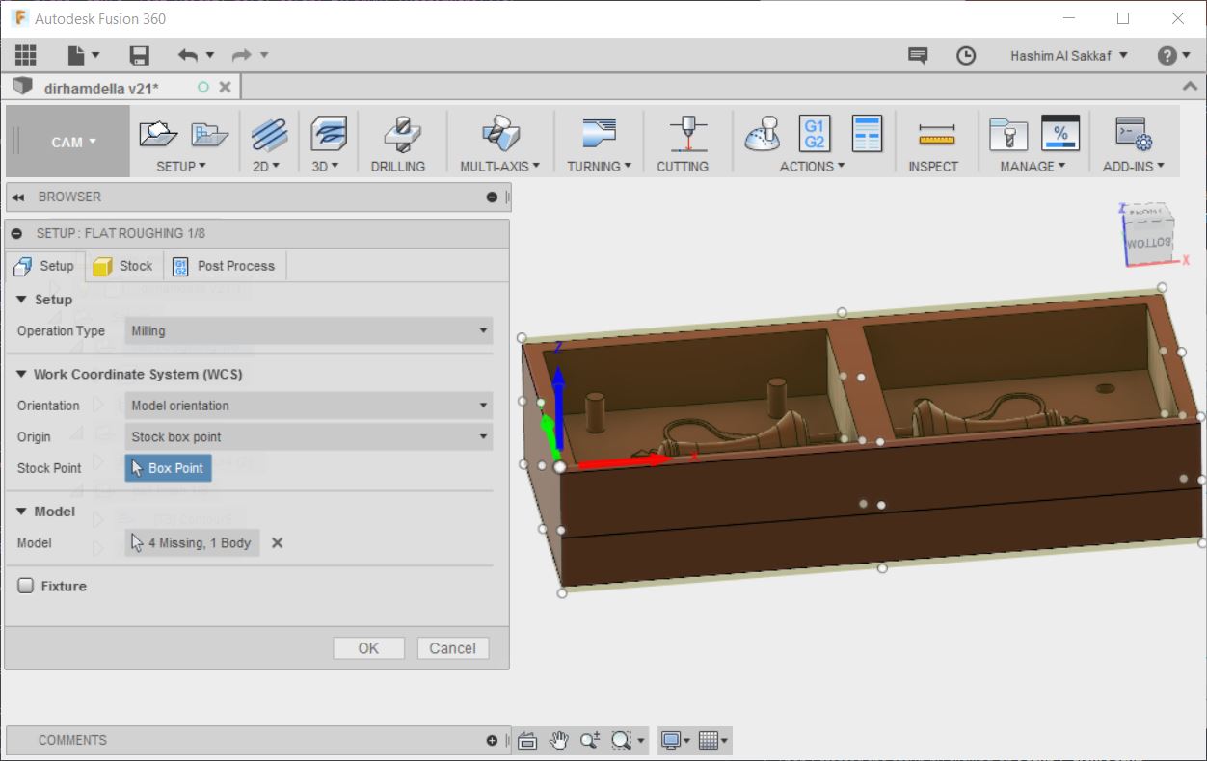Open the job status clock icon
The image size is (1207, 761).
966,56
